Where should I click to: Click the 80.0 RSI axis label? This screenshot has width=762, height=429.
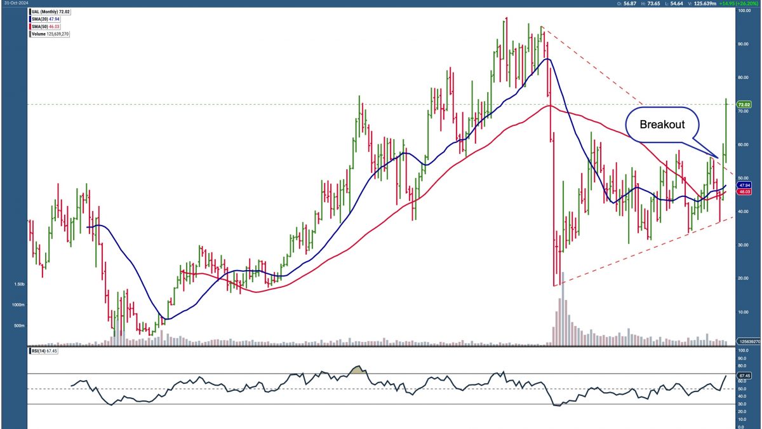point(741,365)
